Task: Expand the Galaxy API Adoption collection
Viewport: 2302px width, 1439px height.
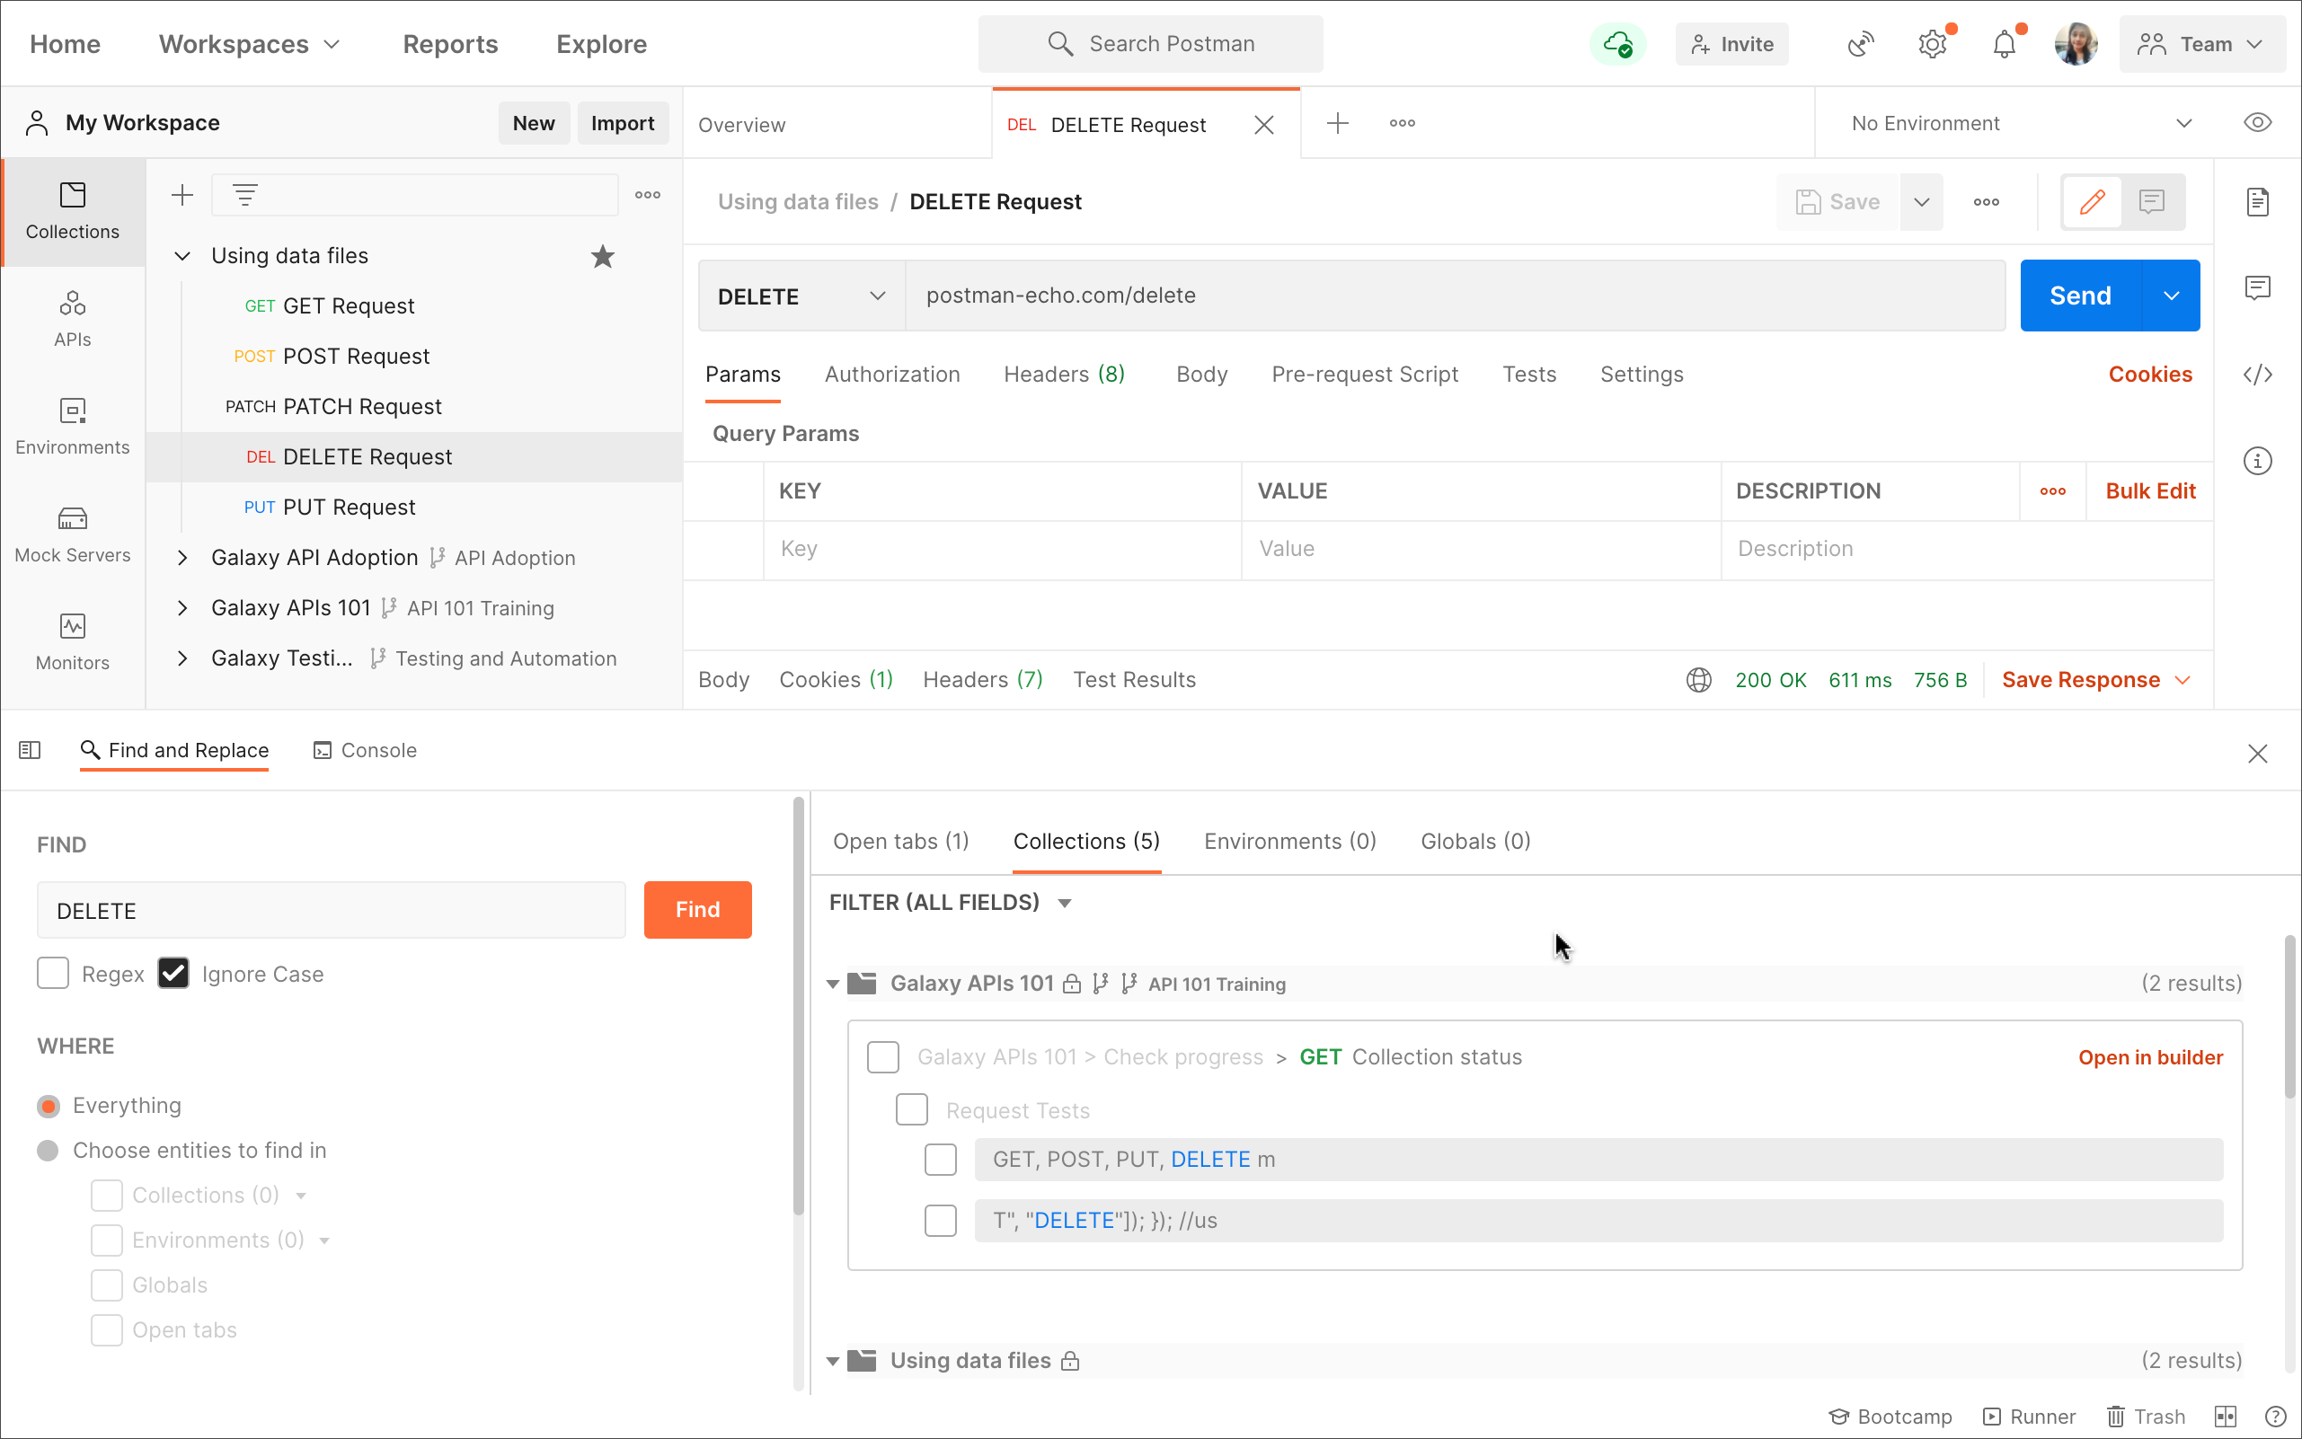Action: 182,558
